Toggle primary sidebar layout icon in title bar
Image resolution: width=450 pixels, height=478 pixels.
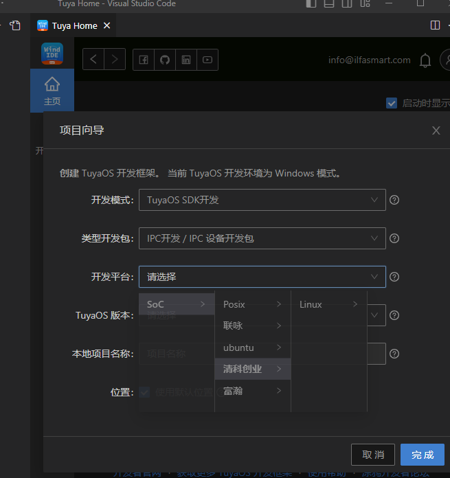pos(311,3)
